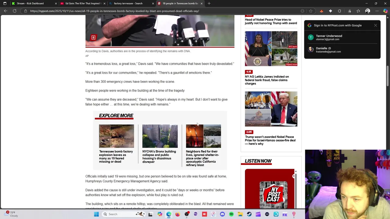Close the Kick Dashboard tab
This screenshot has height=219, width=390.
coord(56,3)
